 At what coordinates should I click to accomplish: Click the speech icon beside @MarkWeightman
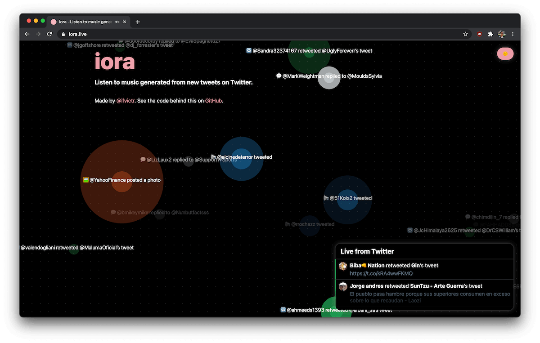click(x=279, y=76)
